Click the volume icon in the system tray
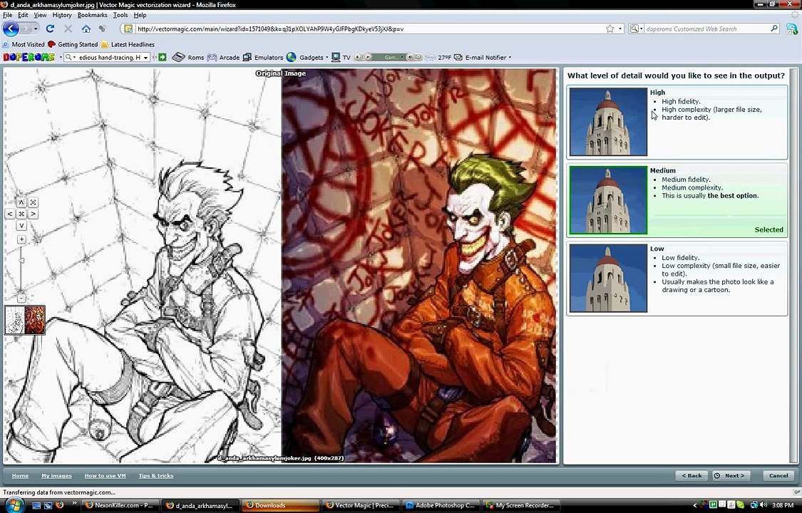This screenshot has height=513, width=802. point(763,505)
